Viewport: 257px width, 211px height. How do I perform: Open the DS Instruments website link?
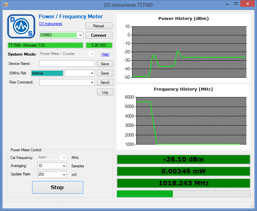click(x=51, y=24)
